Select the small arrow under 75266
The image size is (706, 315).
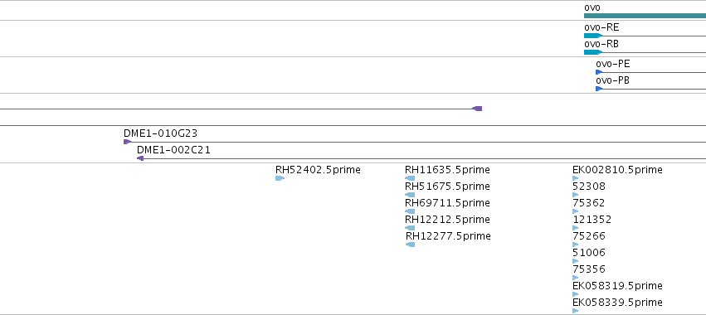tap(576, 245)
